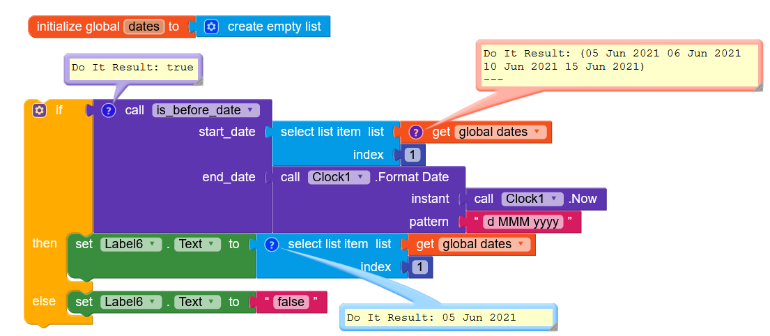Open dropdown on upper get global dates

pyautogui.click(x=500, y=132)
